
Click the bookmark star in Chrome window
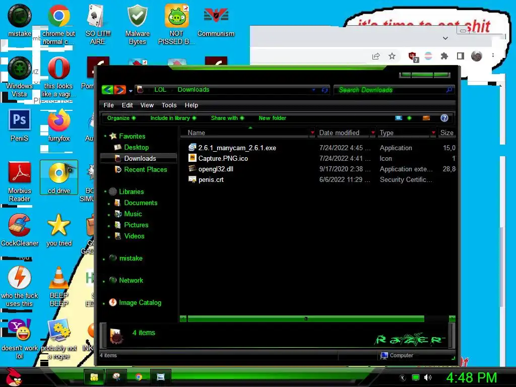pyautogui.click(x=392, y=56)
